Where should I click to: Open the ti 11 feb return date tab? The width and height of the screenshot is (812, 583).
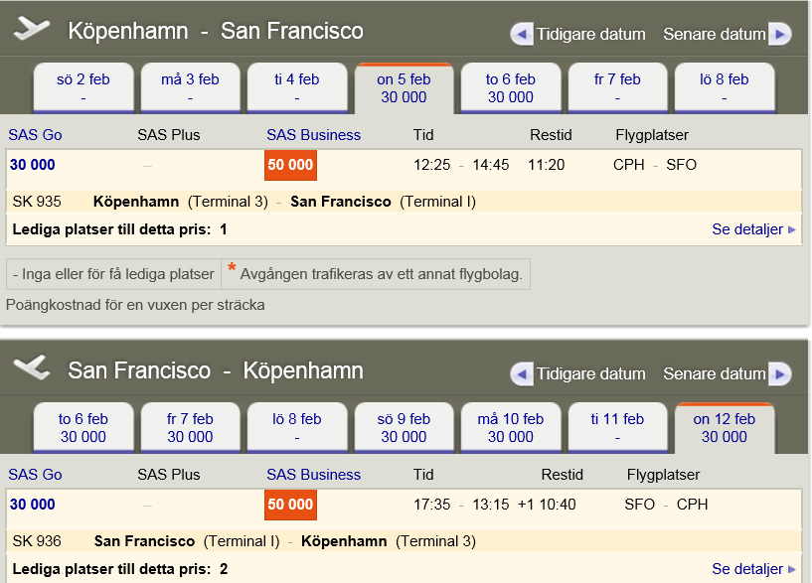tap(617, 428)
